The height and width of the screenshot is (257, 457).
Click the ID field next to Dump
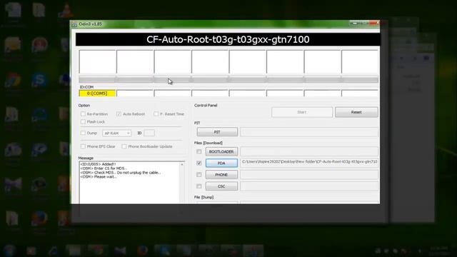pyautogui.click(x=149, y=133)
